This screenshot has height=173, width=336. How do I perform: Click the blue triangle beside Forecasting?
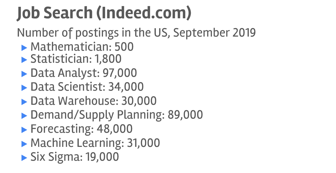pos(24,130)
